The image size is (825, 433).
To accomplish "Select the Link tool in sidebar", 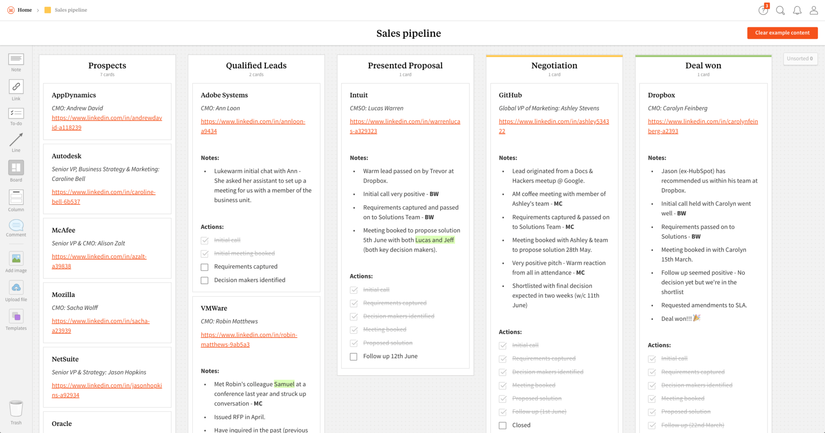I will pos(16,90).
